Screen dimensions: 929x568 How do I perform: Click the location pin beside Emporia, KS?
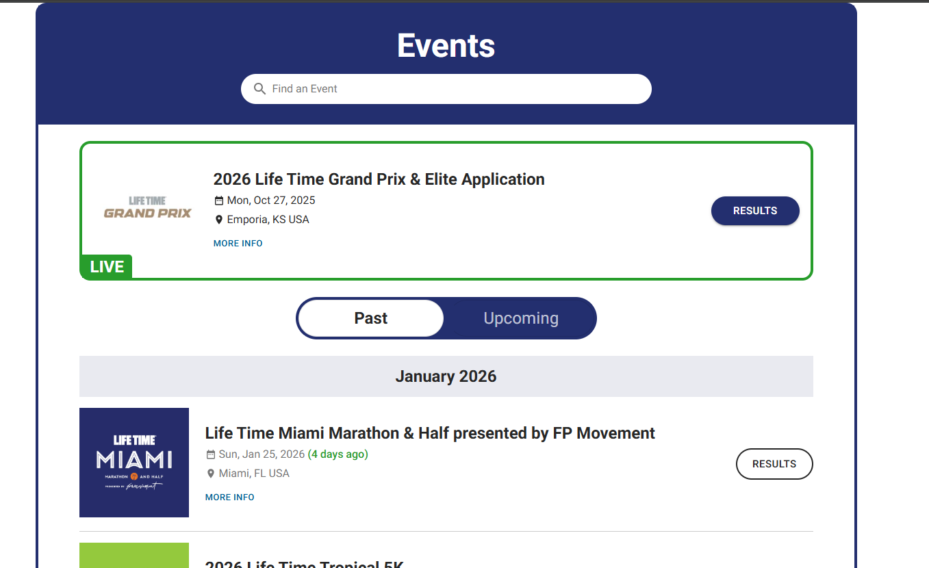pos(219,220)
